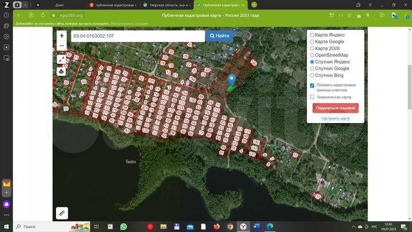412x232 pixels.
Task: Click the cadastral number search field
Action: [x=137, y=36]
